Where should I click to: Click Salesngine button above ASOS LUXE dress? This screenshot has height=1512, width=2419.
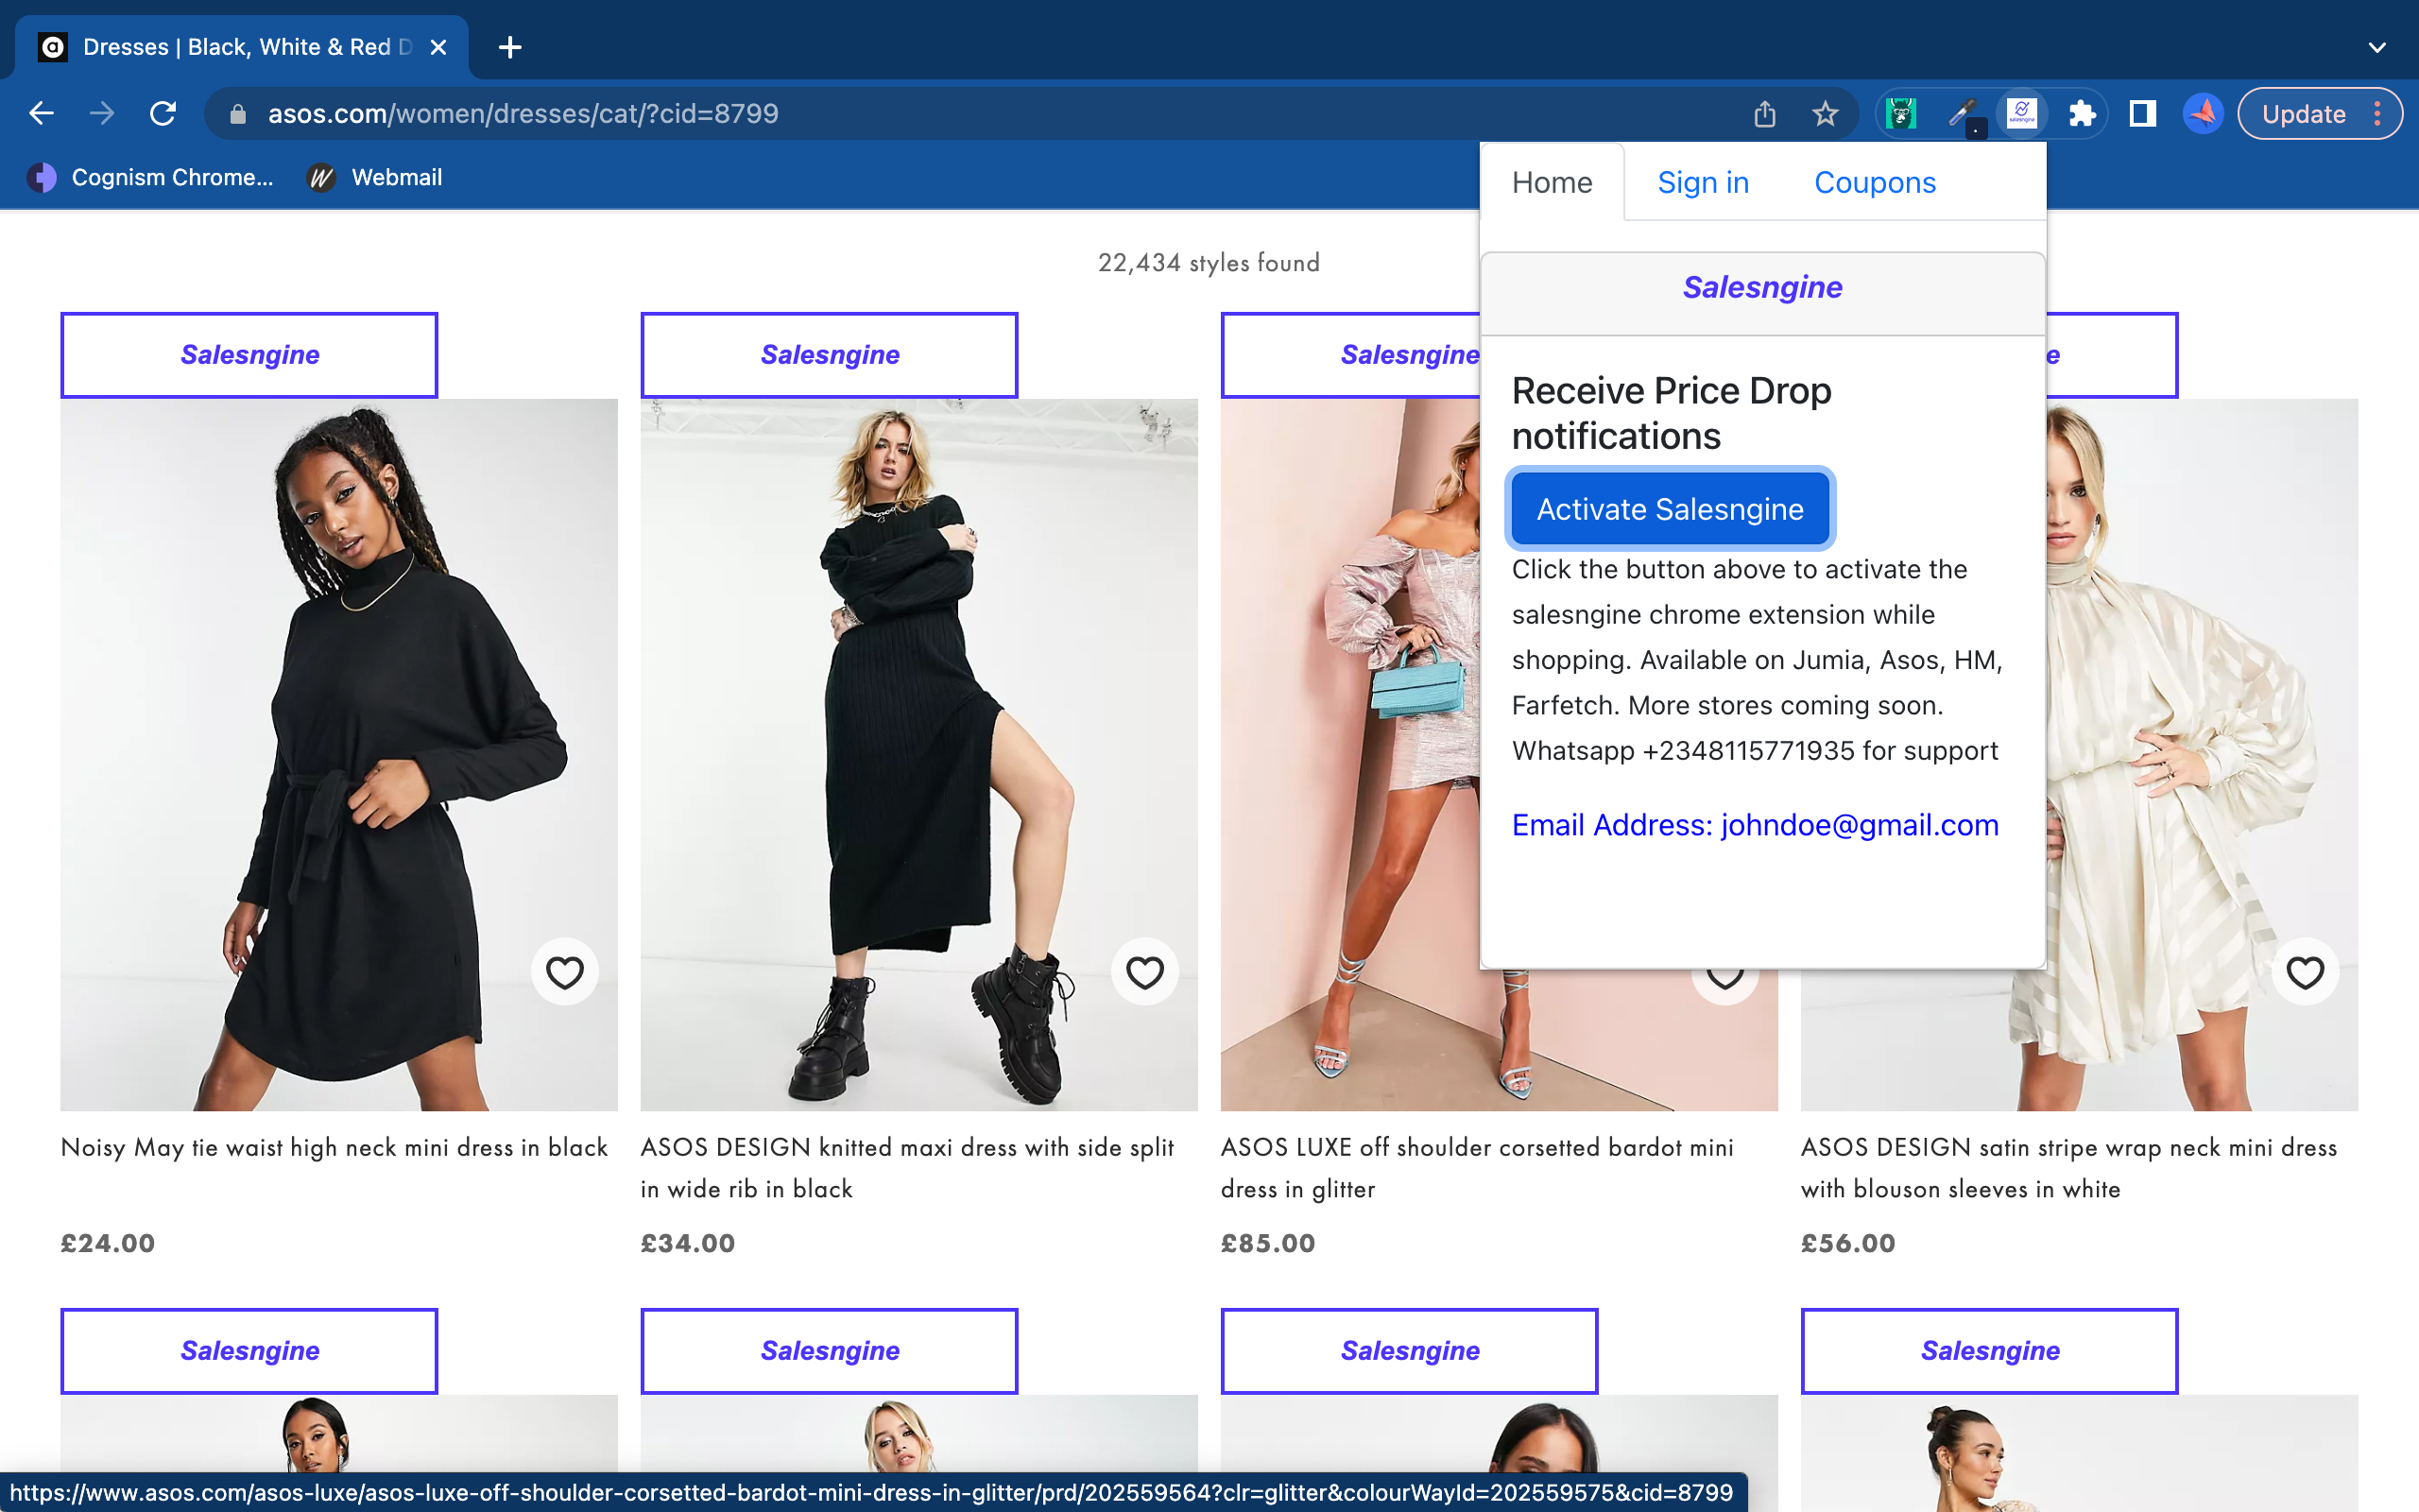point(1350,355)
